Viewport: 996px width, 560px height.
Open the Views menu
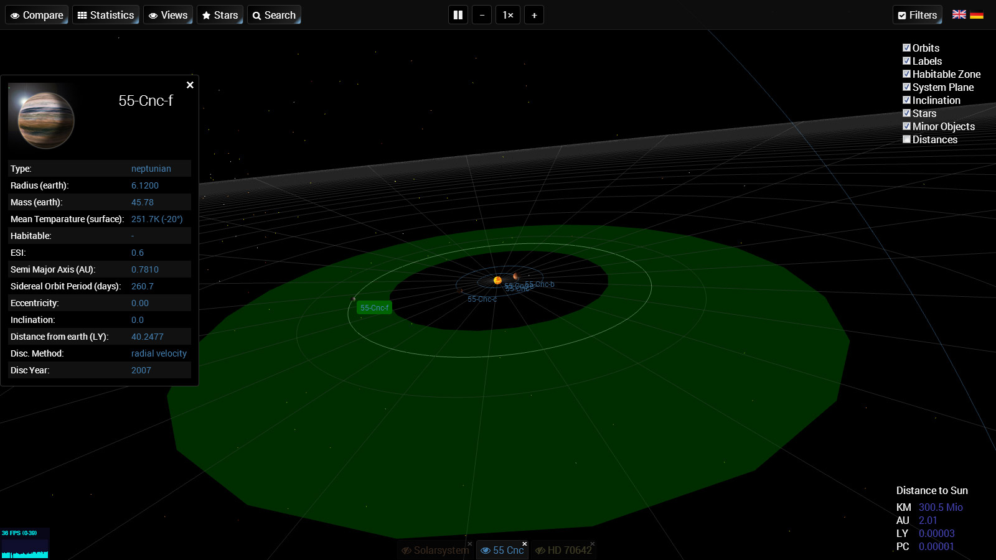(x=168, y=15)
